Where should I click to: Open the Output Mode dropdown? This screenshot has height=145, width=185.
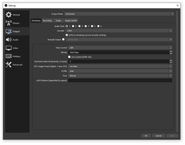(119, 14)
